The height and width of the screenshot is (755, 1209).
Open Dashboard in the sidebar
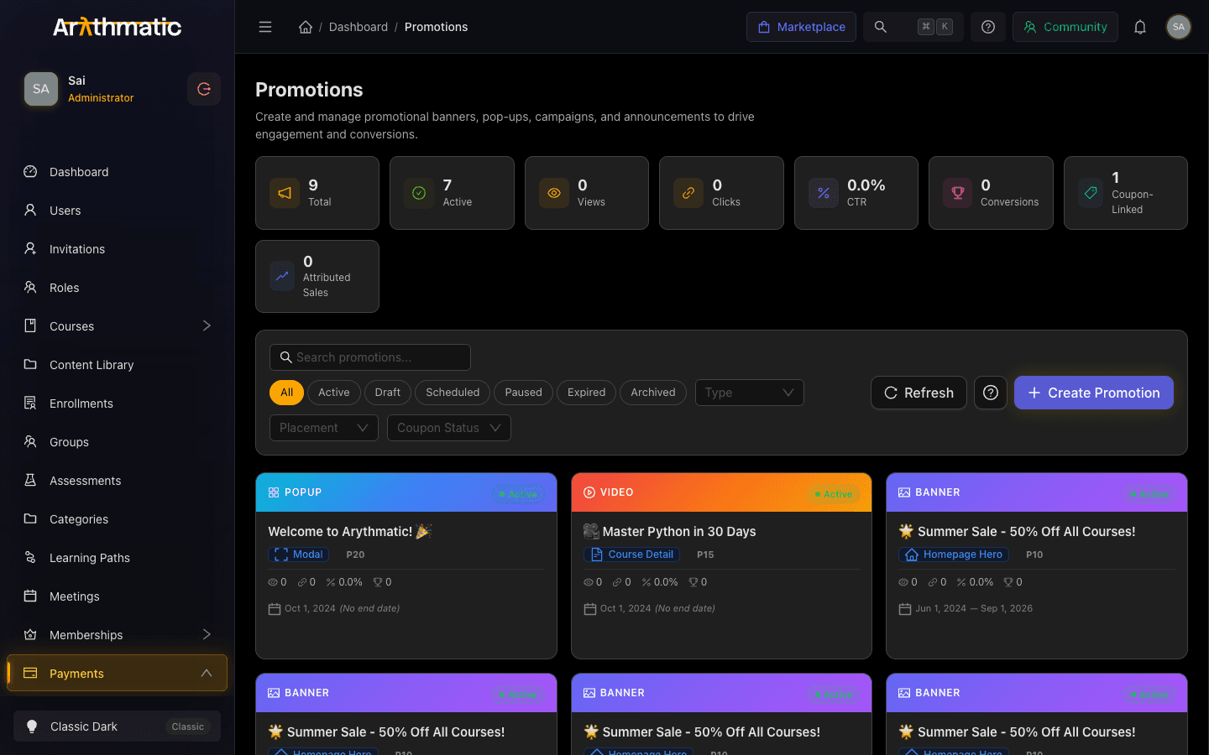tap(117, 172)
